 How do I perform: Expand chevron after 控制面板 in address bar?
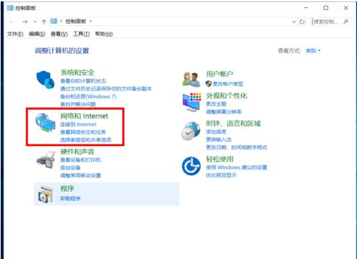pyautogui.click(x=90, y=21)
